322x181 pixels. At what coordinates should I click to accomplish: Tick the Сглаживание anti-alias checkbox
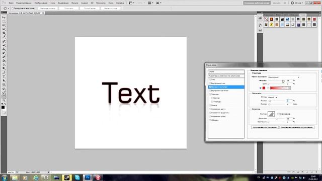[x=278, y=114]
